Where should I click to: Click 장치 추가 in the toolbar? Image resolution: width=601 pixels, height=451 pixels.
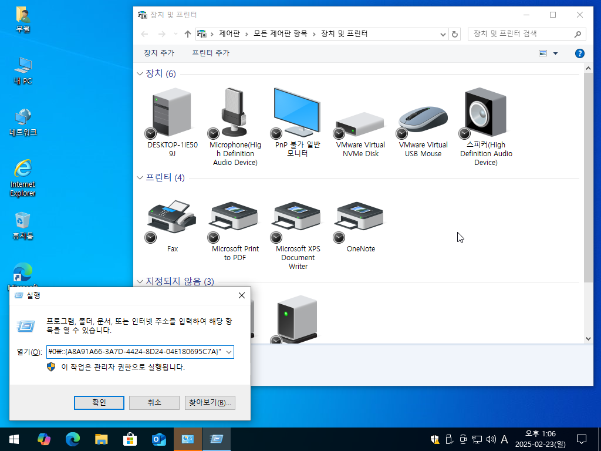coord(159,53)
